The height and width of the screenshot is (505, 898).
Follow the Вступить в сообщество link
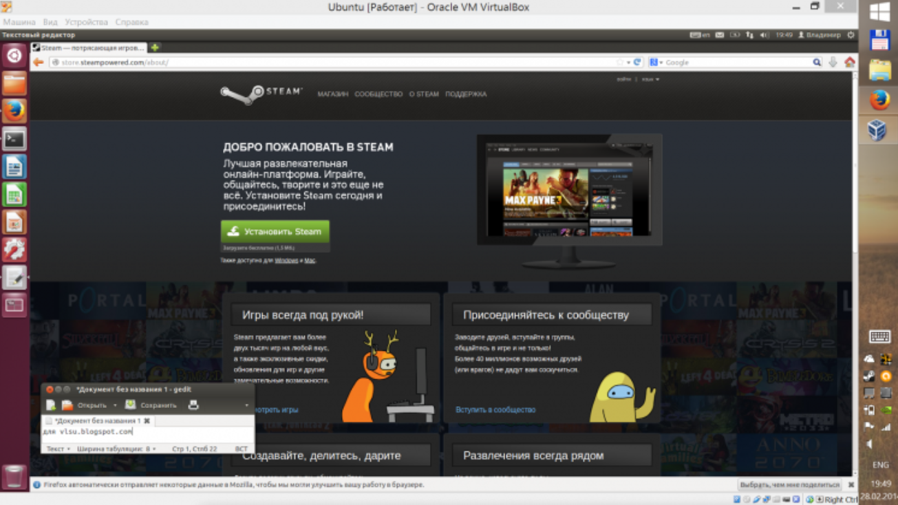coord(495,409)
